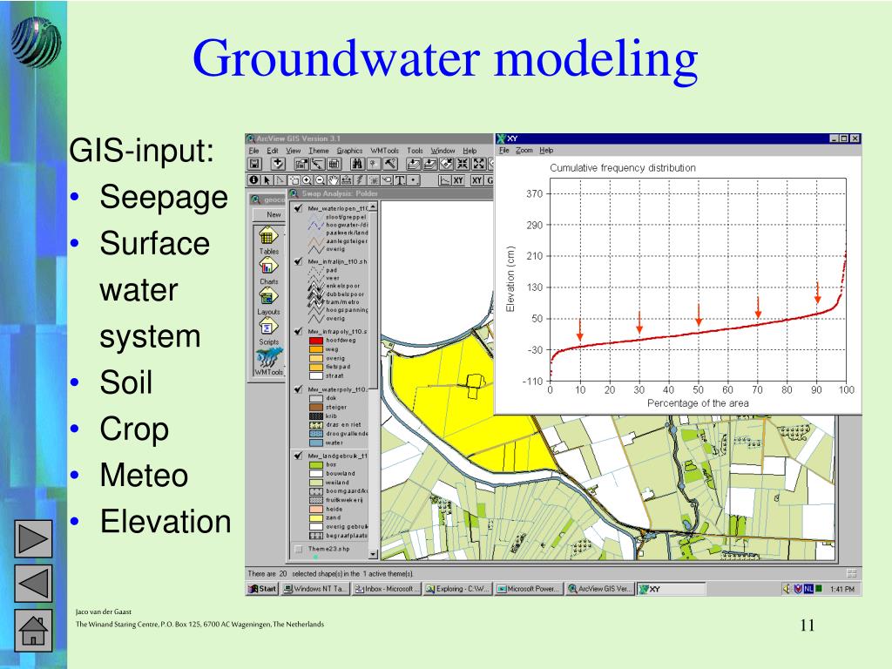Viewport: 892px width, 669px height.
Task: Select the Text T tool
Action: [x=399, y=179]
